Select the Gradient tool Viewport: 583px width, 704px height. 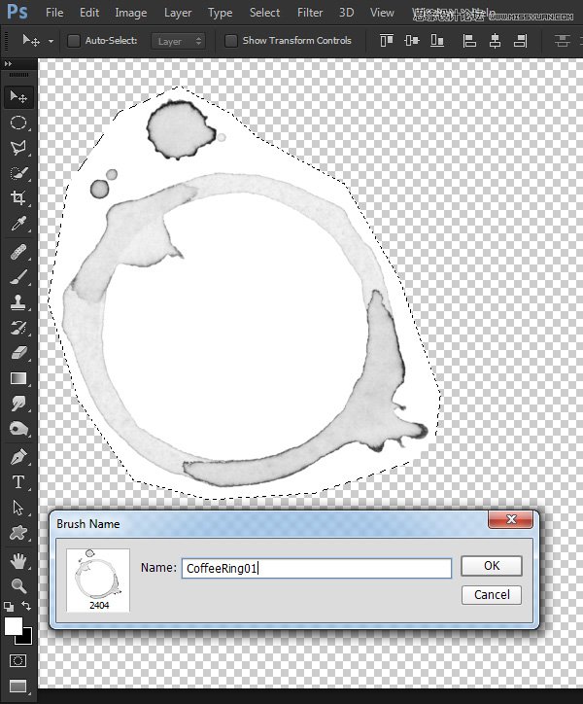coord(18,378)
